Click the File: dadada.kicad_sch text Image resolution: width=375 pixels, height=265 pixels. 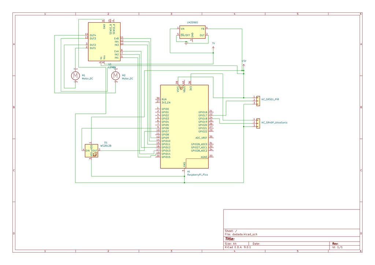pyautogui.click(x=241, y=234)
